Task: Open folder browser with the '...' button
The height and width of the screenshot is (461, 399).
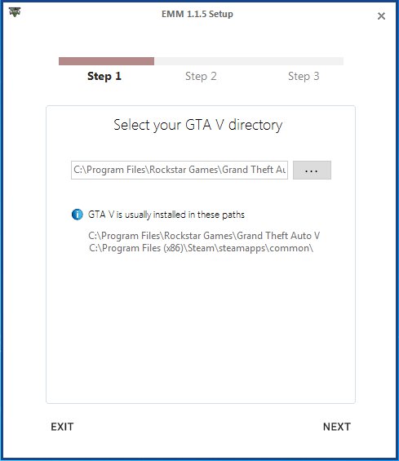Action: coord(312,170)
